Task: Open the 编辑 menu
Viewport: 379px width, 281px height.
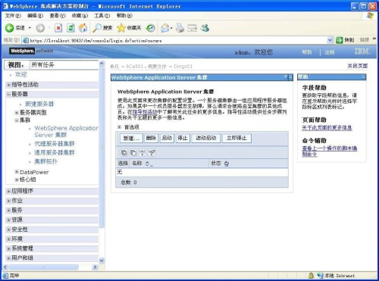Action: tap(35, 16)
